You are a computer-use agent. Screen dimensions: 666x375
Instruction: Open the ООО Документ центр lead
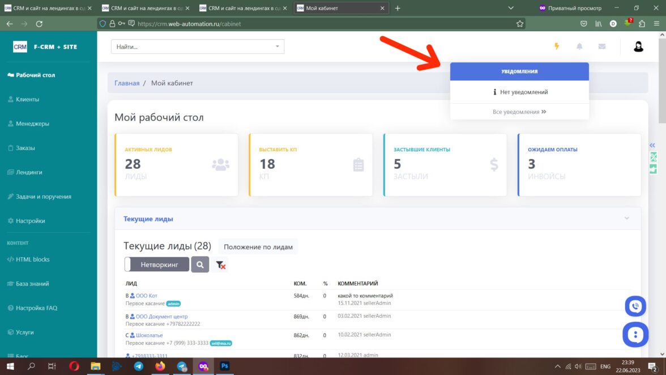click(161, 317)
